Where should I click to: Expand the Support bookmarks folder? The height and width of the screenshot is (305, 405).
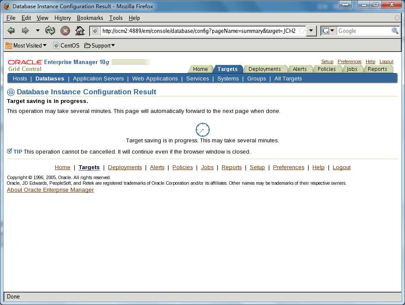tap(99, 45)
